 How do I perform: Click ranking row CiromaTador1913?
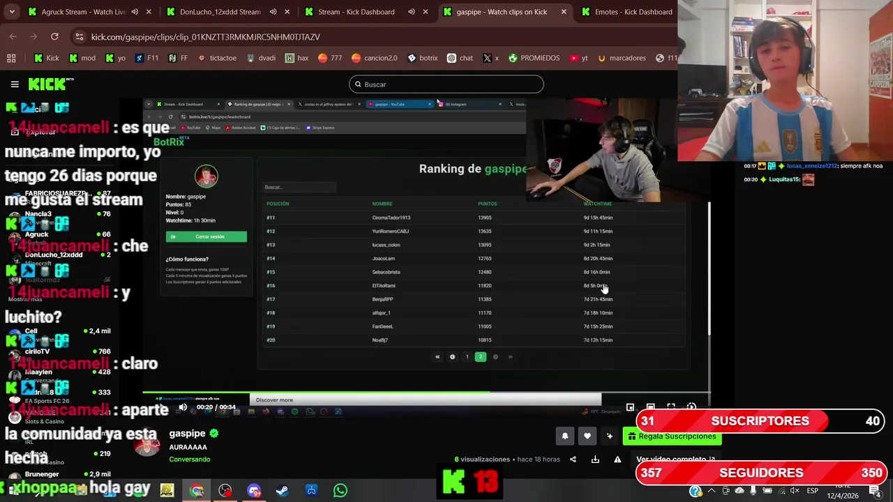pyautogui.click(x=474, y=218)
